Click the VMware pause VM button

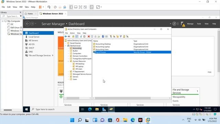click(40, 7)
